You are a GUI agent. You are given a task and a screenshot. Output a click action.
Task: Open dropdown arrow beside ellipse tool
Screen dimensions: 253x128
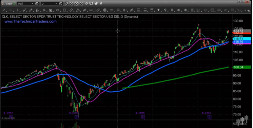pos(60,11)
